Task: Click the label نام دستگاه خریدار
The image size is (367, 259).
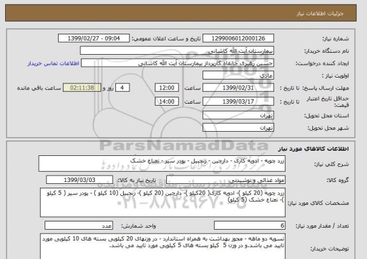Action: click(326, 51)
